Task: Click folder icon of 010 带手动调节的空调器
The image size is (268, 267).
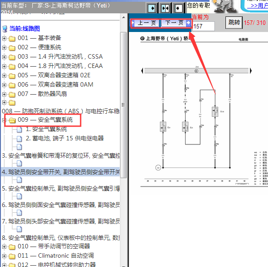Action: click(12, 247)
